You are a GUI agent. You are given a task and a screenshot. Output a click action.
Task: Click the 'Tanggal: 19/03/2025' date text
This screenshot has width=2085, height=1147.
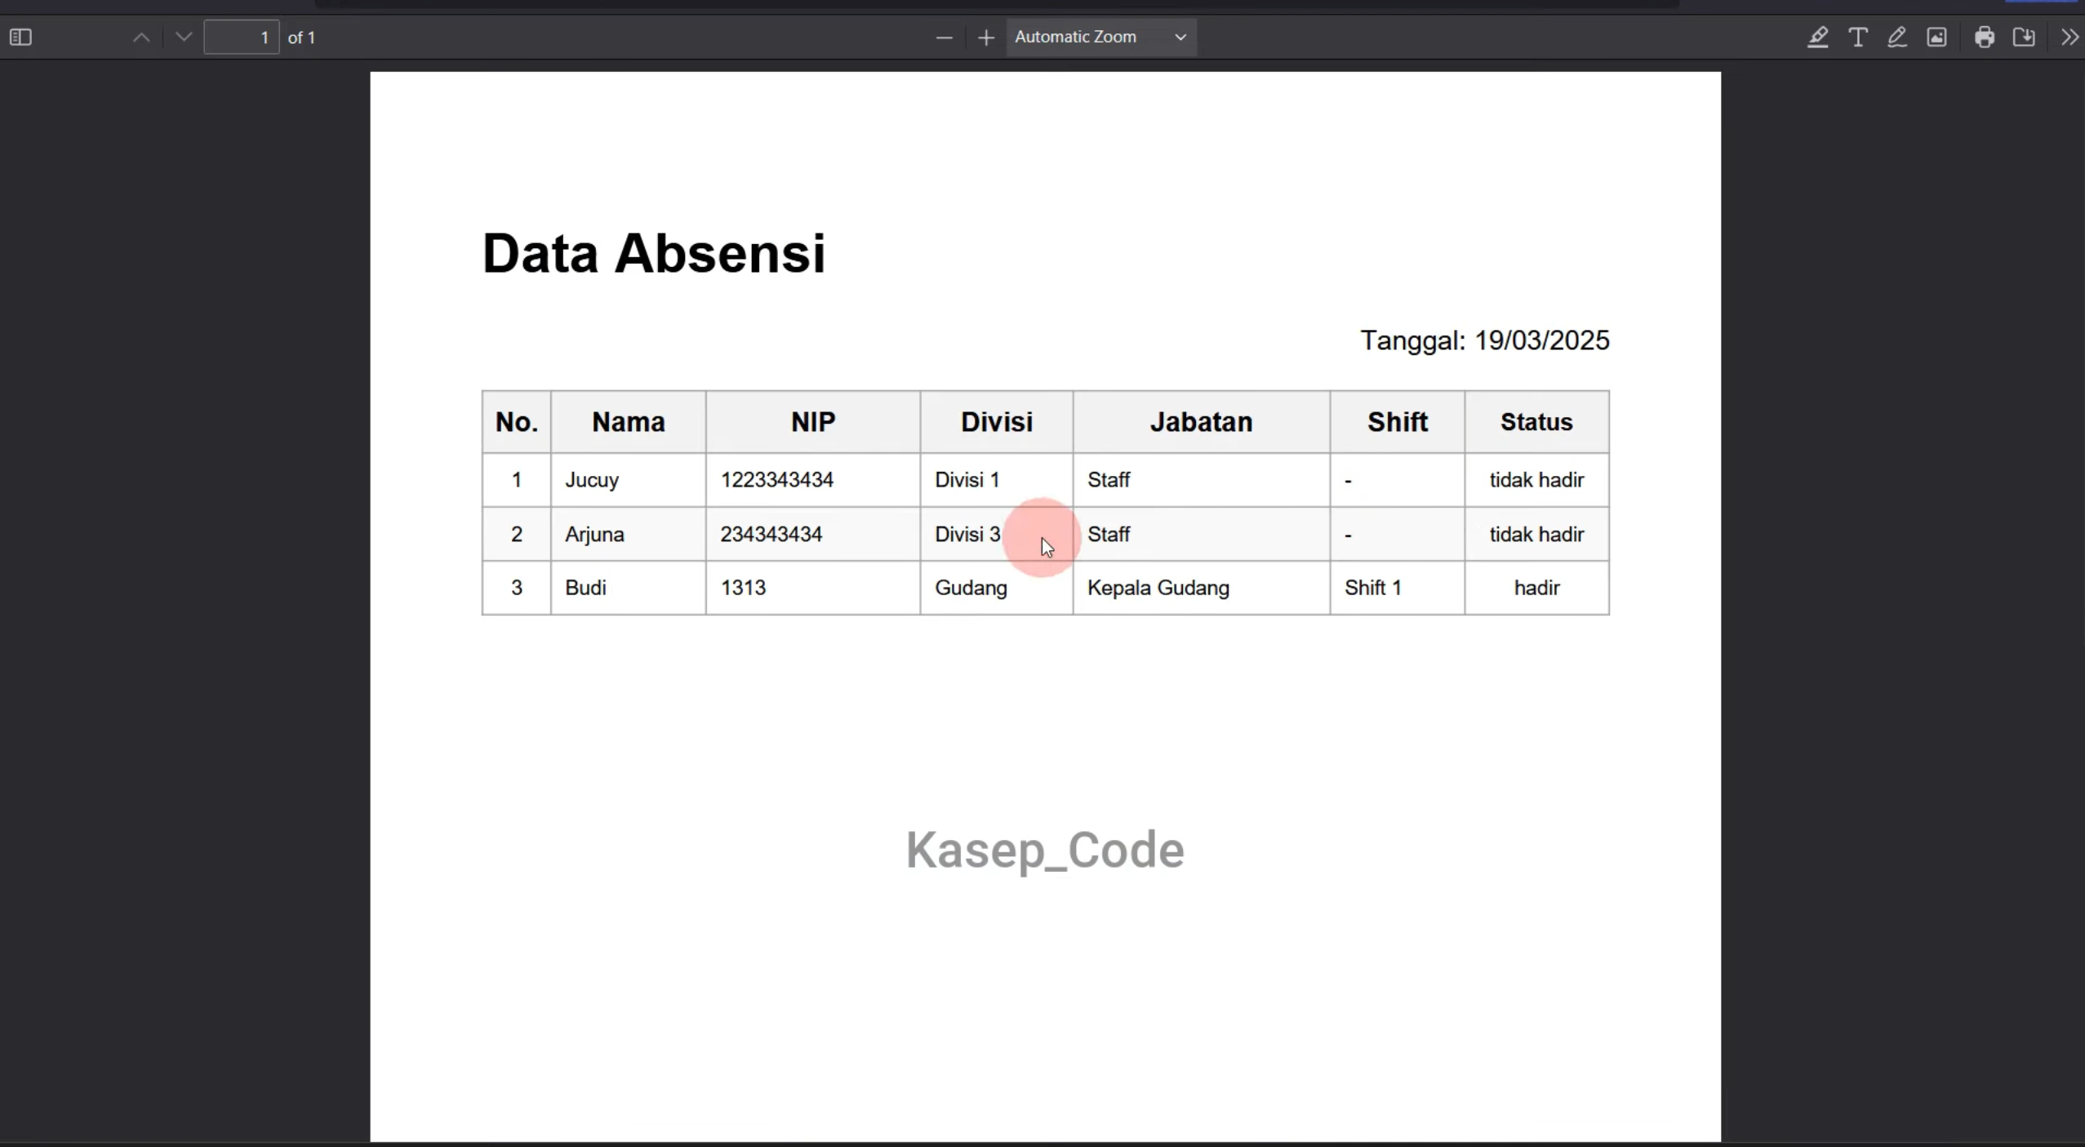click(1485, 340)
